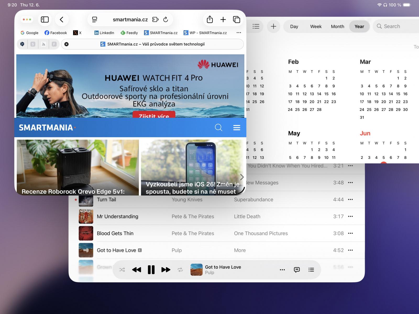
Task: Click the Calendar Search field
Action: pyautogui.click(x=396, y=26)
